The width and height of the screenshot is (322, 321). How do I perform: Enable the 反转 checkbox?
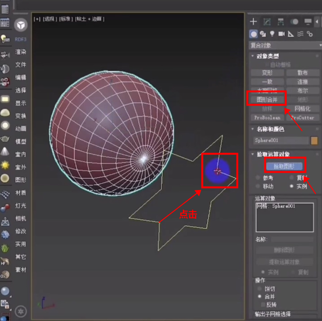(x=261, y=304)
